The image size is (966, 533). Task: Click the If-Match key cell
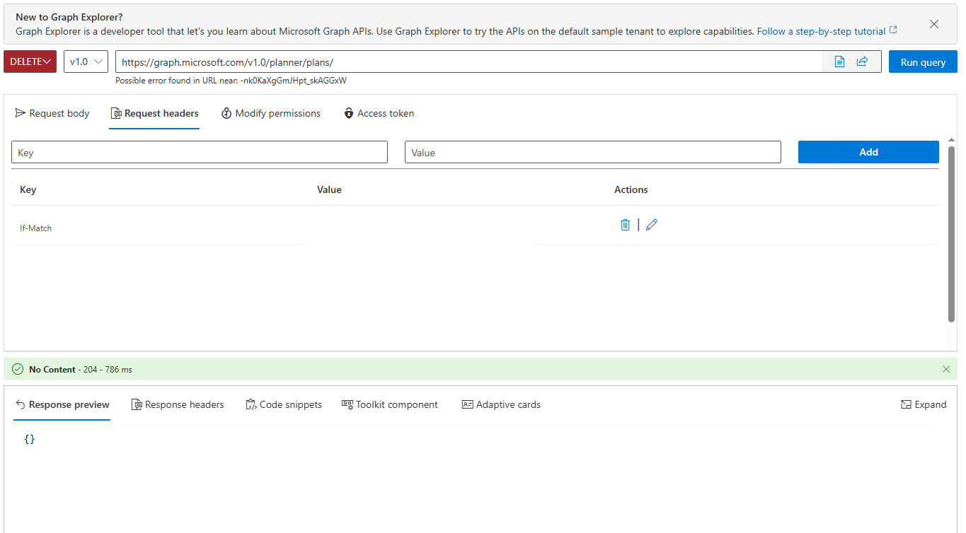pos(35,228)
